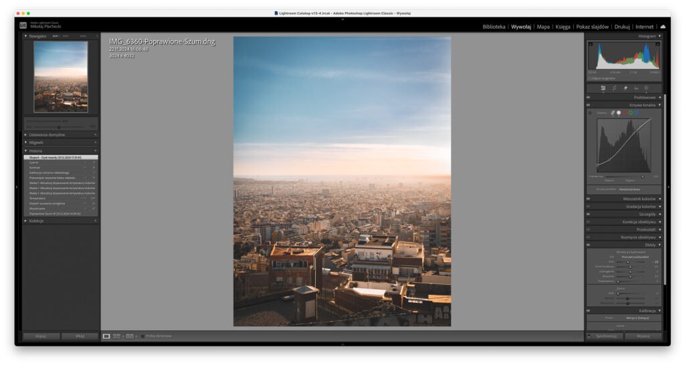Viewport: 685px width, 365px height.
Task: Click the Kopiuj... button
Action: tap(41, 336)
